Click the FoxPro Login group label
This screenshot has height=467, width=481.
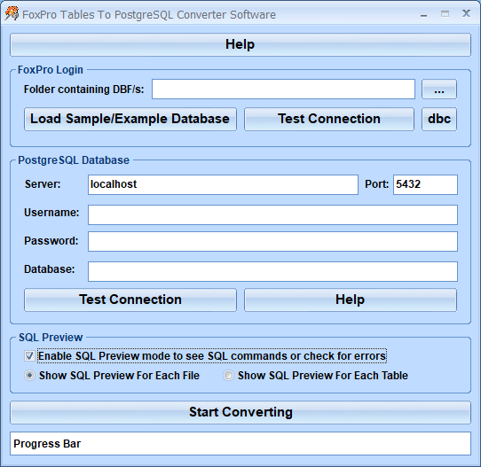(x=51, y=70)
